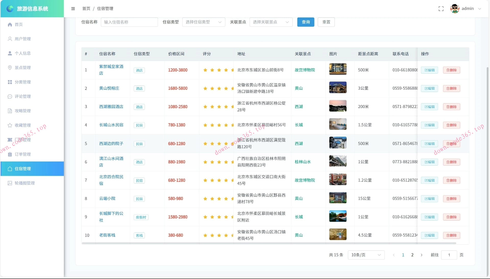Go to next page using the arrow icon
490x279 pixels.
pos(421,255)
